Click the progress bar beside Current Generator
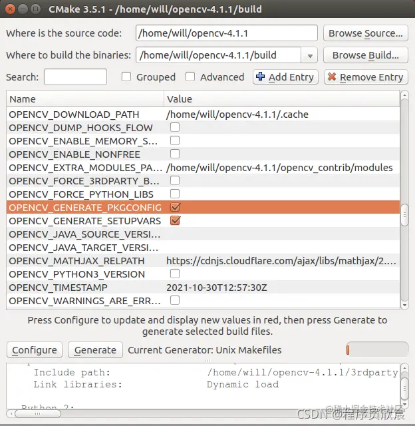 377,350
